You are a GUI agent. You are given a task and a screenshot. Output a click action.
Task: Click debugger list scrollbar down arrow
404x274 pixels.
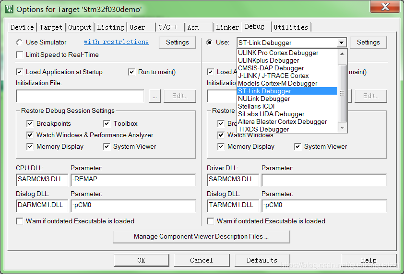click(x=342, y=128)
